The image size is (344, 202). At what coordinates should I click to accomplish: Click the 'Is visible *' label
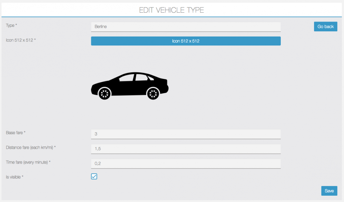coord(15,177)
